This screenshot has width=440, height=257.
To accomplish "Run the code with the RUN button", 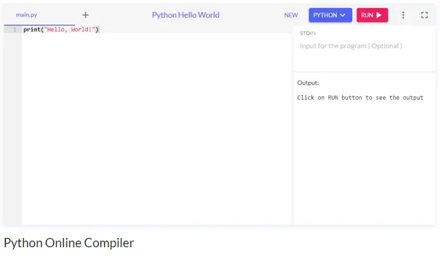I will (x=371, y=15).
